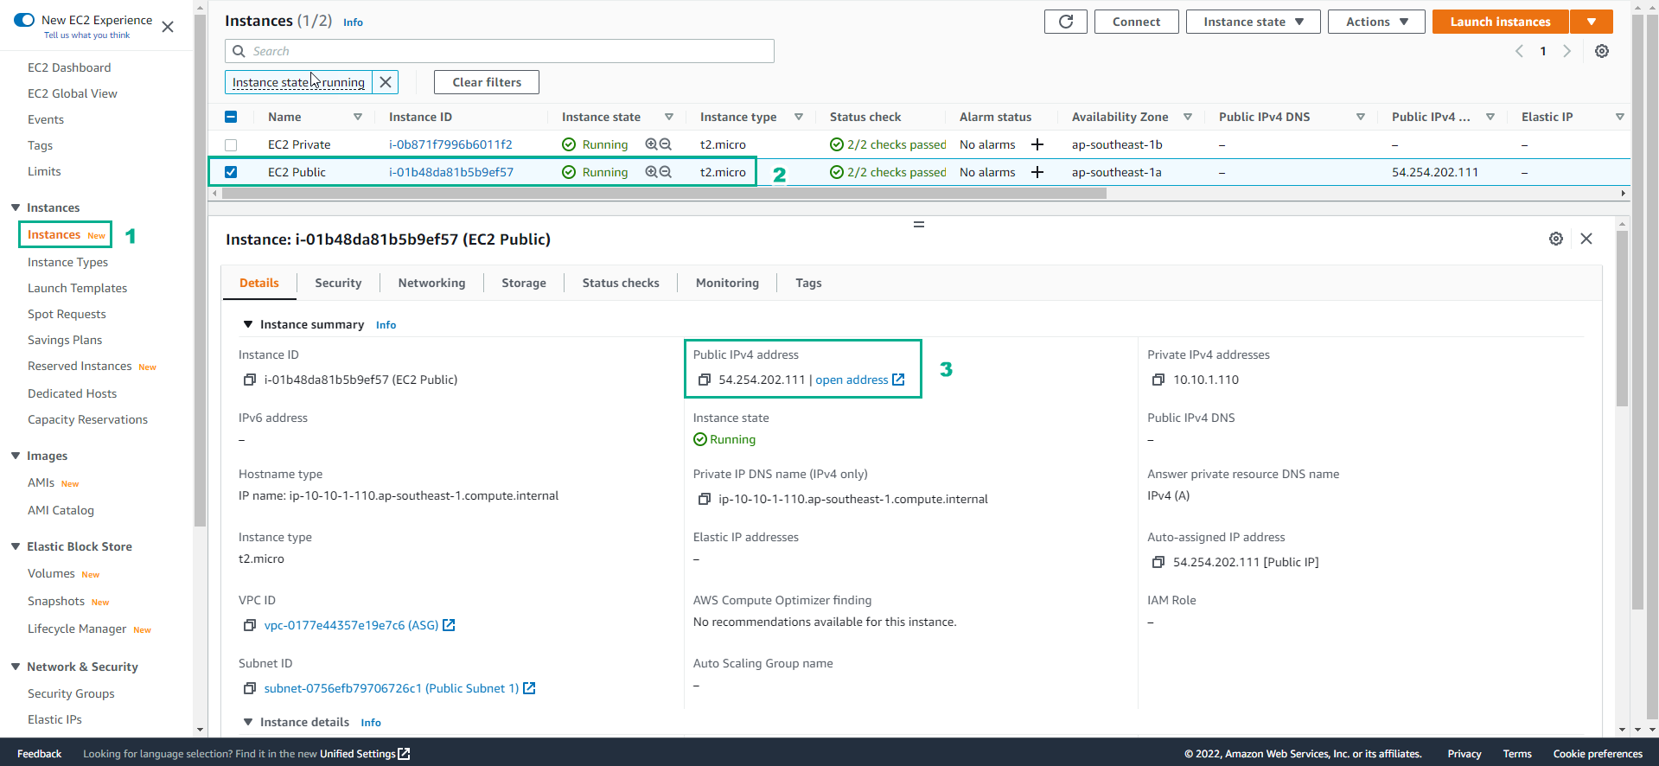Switch to the Tags tab

[808, 283]
